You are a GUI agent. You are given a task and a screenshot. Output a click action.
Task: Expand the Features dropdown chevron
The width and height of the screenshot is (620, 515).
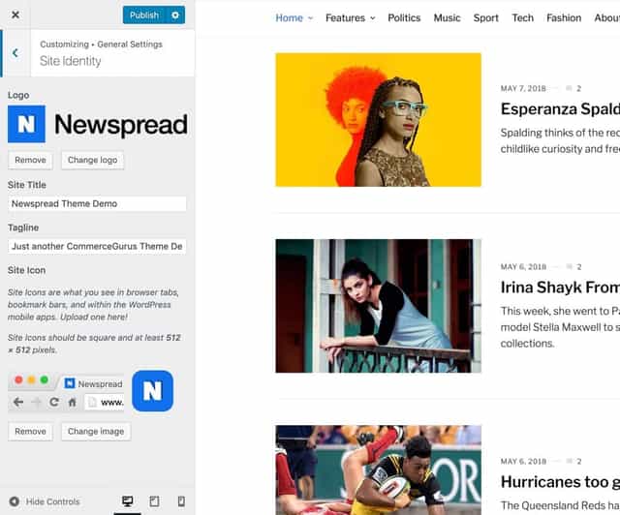(372, 18)
